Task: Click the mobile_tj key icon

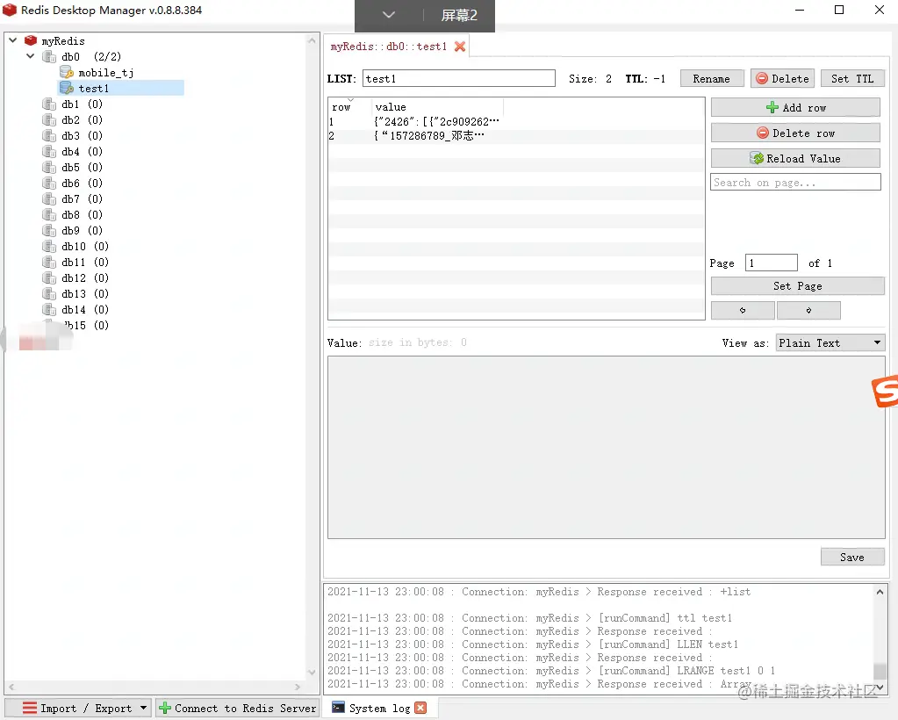Action: (67, 72)
